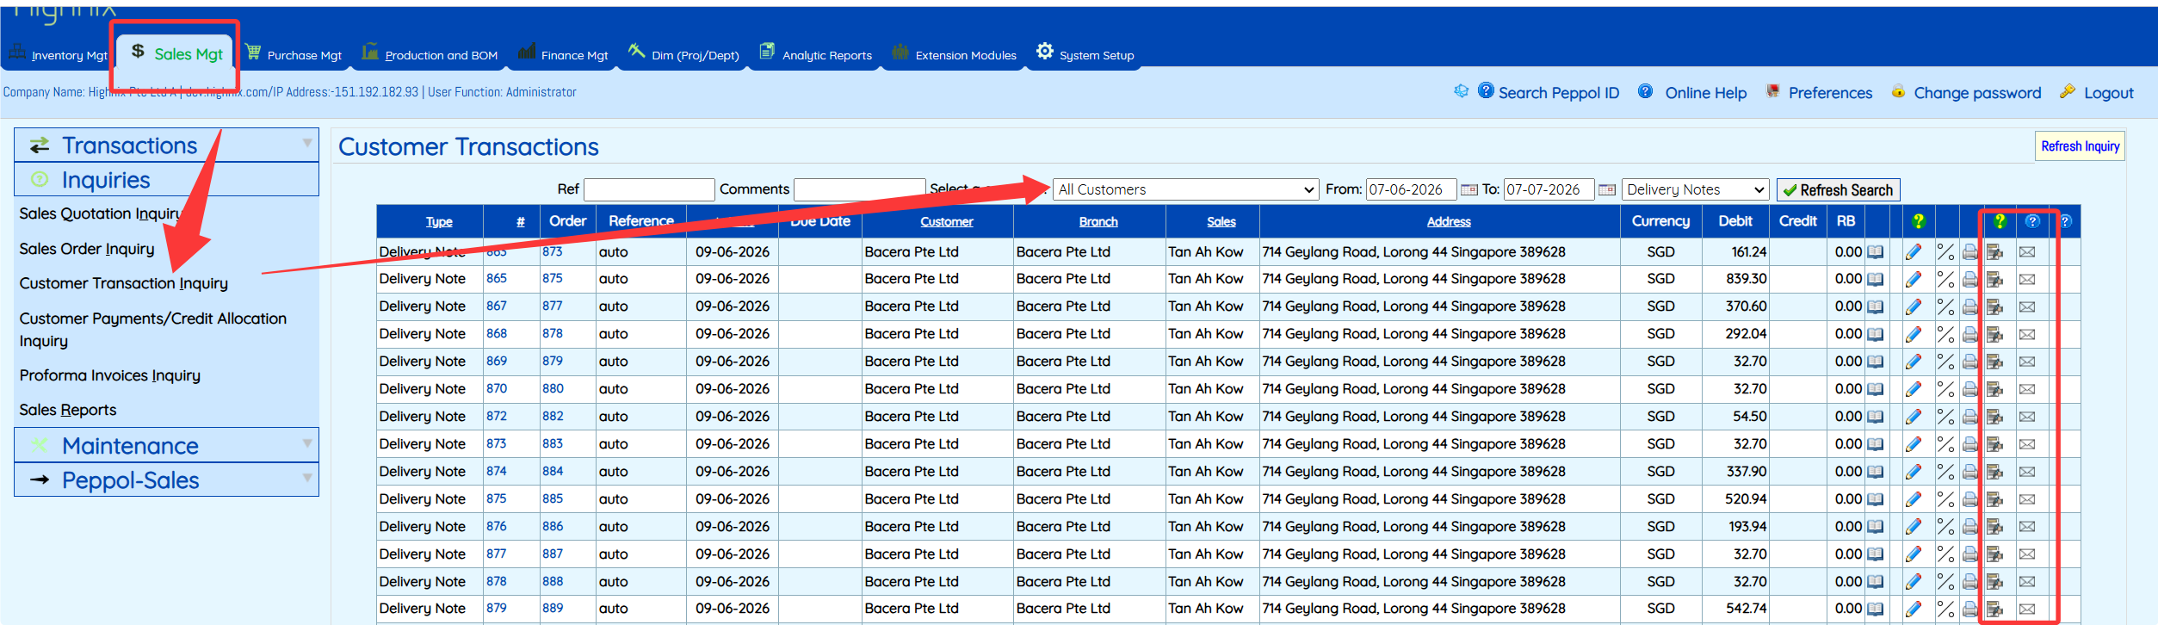Toggle the Inquiries sidebar section
2158x625 pixels.
[x=166, y=180]
